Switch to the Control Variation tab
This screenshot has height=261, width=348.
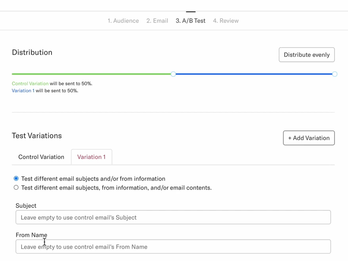point(41,157)
